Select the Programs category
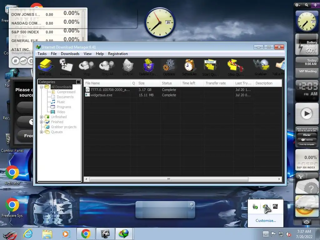320x240 pixels. click(x=64, y=107)
